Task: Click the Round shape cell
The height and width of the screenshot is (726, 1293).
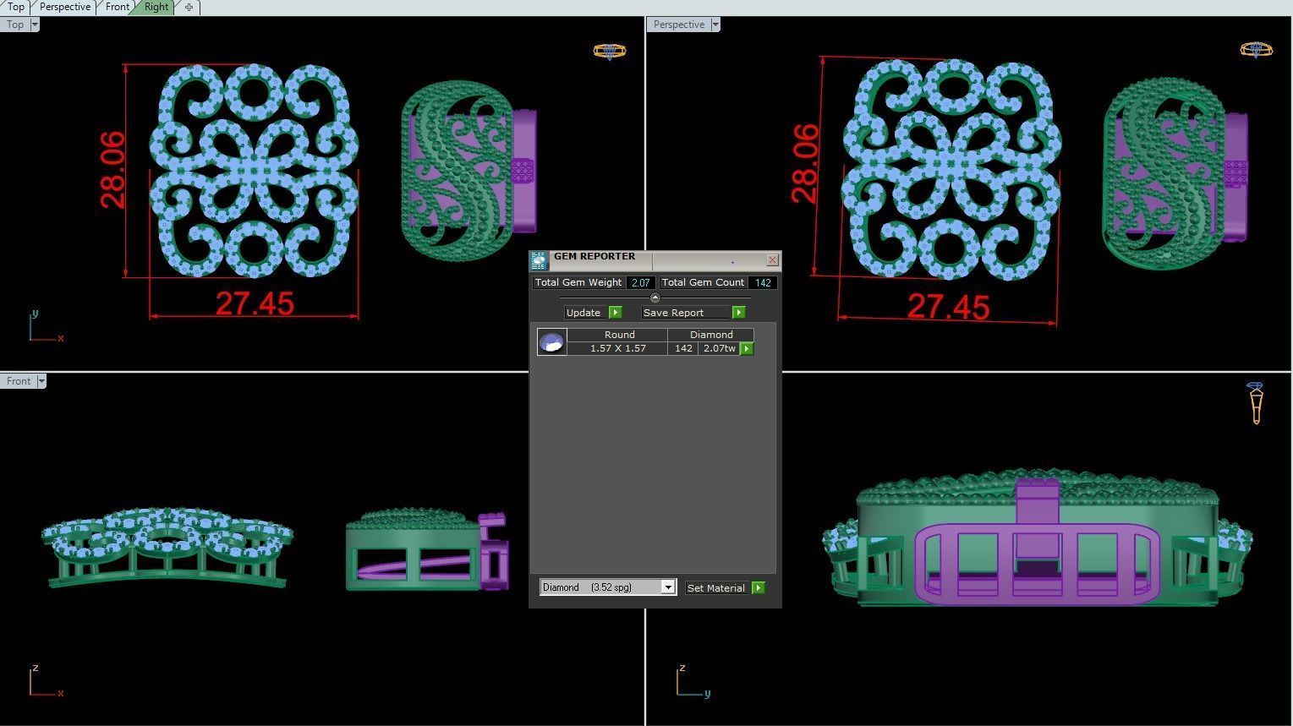Action: pyautogui.click(x=619, y=335)
